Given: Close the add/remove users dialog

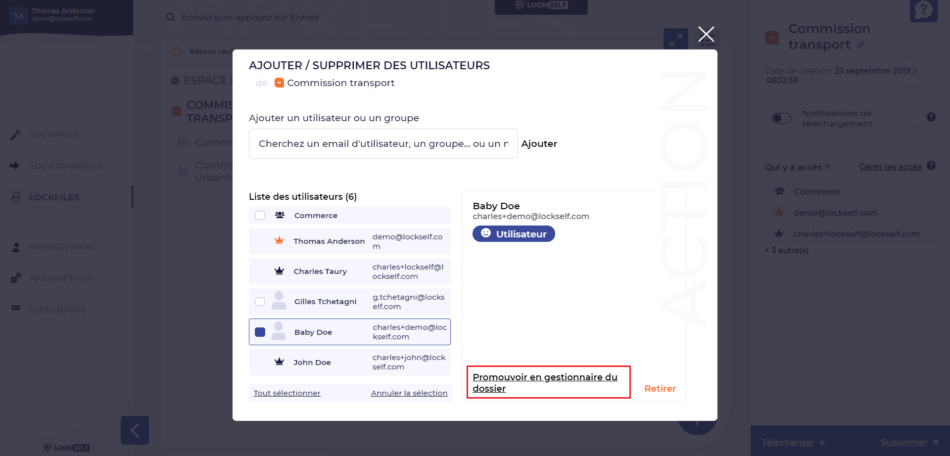Looking at the screenshot, I should pos(706,34).
